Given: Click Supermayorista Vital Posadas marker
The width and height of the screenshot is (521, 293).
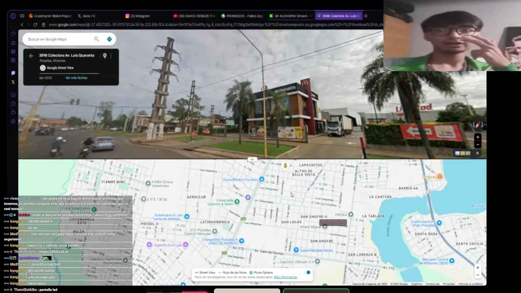Looking at the screenshot, I should coord(439,223).
